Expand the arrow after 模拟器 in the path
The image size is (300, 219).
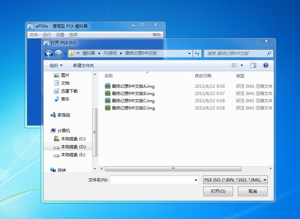(99, 54)
